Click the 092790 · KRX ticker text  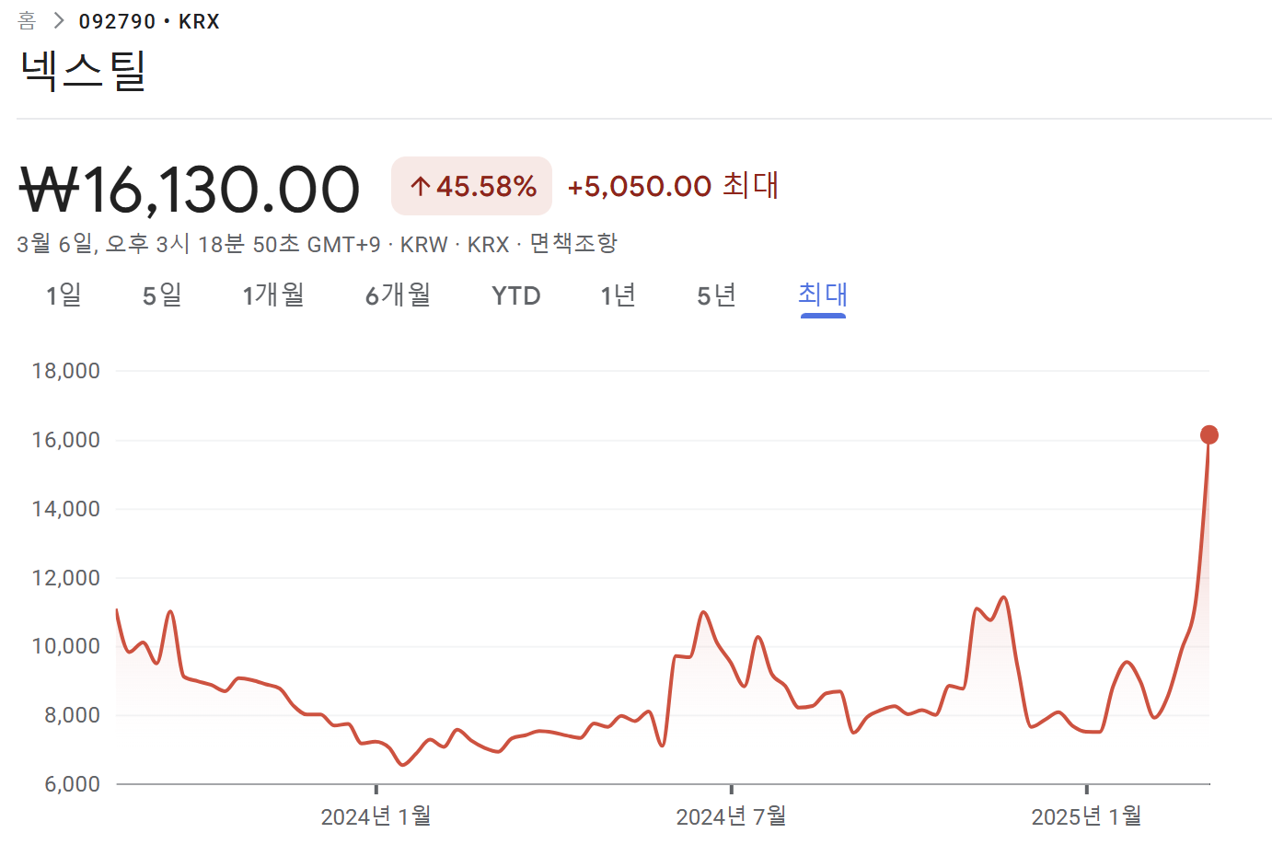tap(149, 21)
